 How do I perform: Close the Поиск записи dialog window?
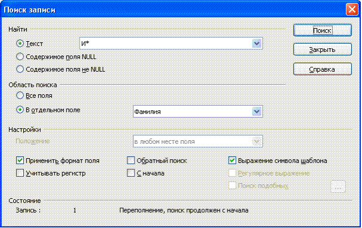(352, 10)
